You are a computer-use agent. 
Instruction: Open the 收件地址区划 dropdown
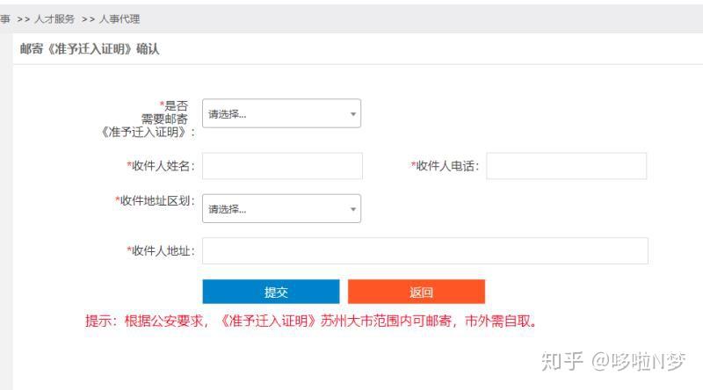tap(281, 208)
